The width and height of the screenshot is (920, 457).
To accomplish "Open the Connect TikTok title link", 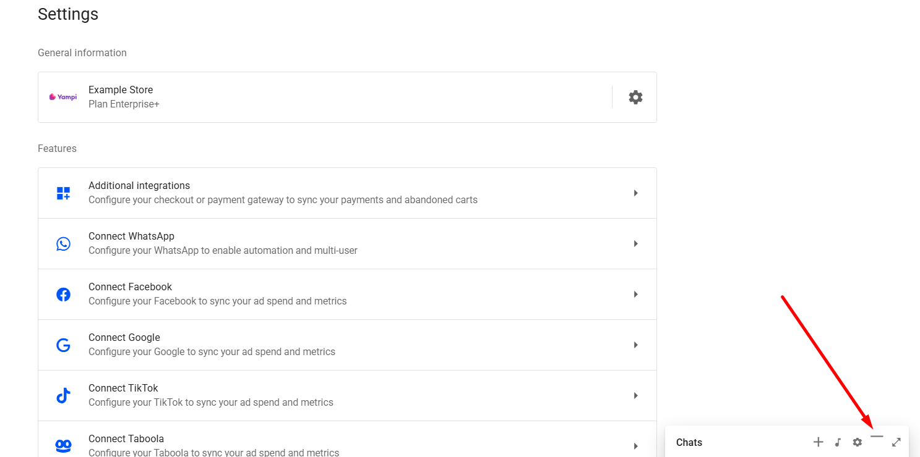I will 123,388.
